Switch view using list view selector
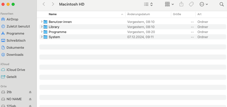 tap(148, 4)
